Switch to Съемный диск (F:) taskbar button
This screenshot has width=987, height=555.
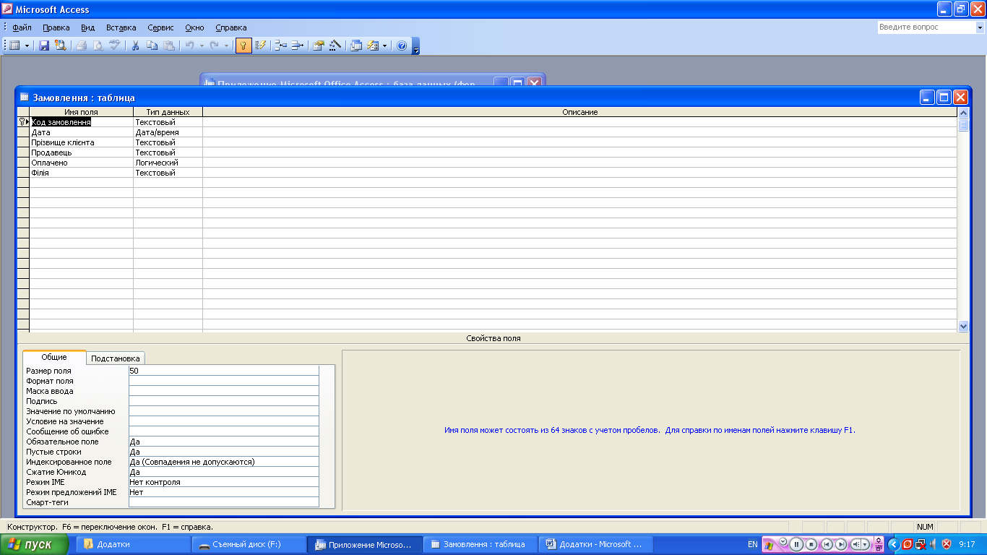point(248,544)
